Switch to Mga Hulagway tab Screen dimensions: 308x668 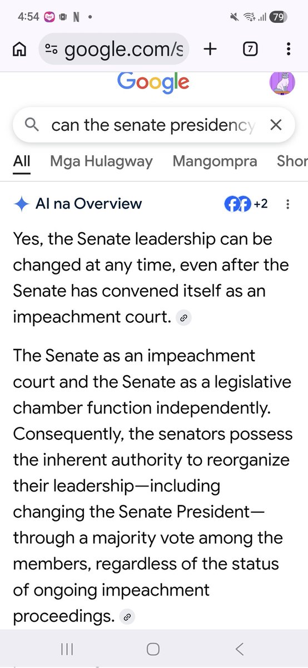pos(101,161)
